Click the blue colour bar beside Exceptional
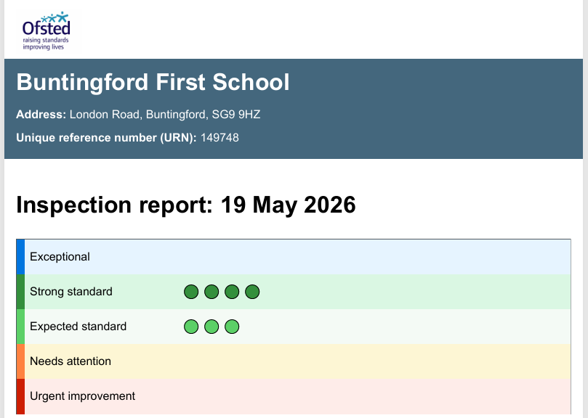This screenshot has width=588, height=418. click(x=20, y=257)
